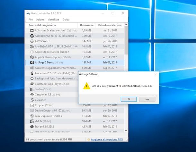
Task: Select the Easy Duplicate Finder 5 entry
Action: point(49,116)
